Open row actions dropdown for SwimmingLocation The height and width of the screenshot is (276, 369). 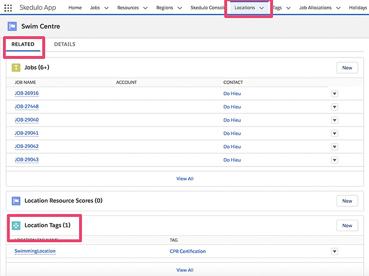point(334,251)
